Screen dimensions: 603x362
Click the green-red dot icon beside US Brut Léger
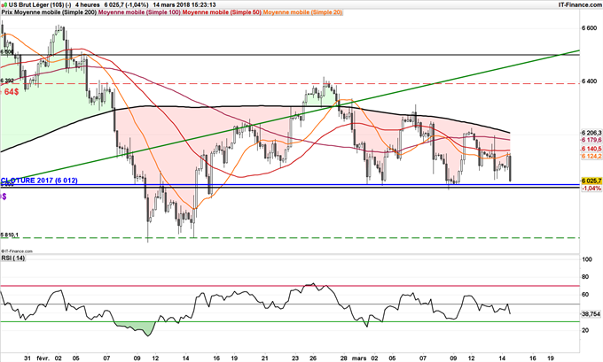pos(4,5)
